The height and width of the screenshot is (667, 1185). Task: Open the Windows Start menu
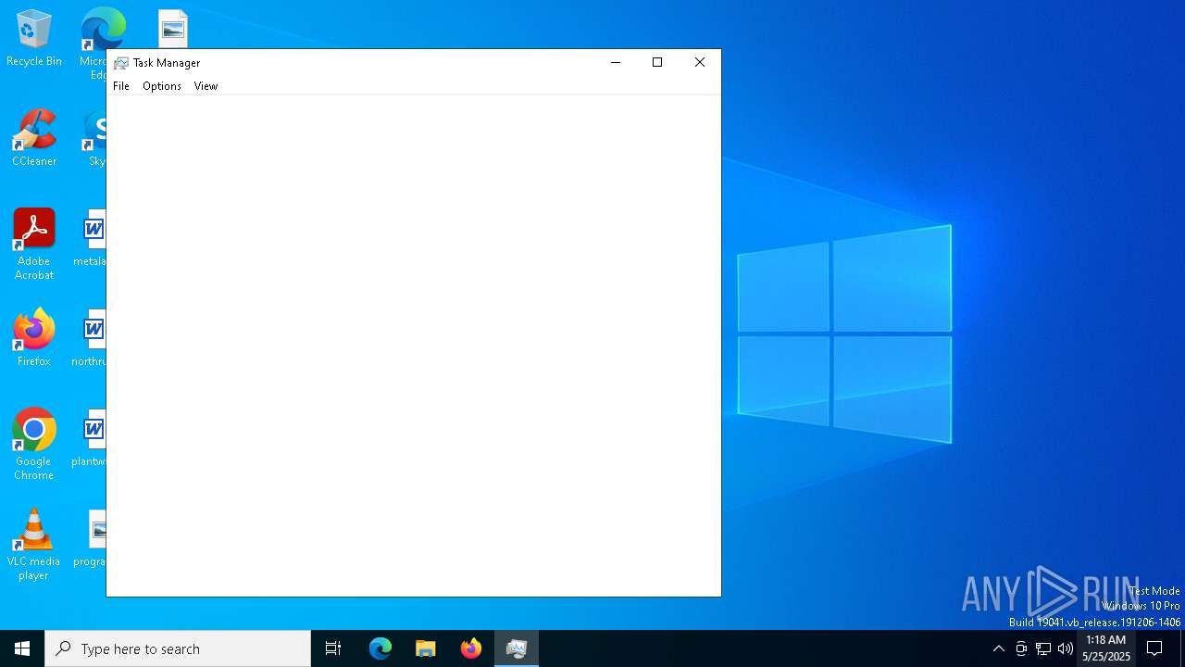pyautogui.click(x=22, y=648)
